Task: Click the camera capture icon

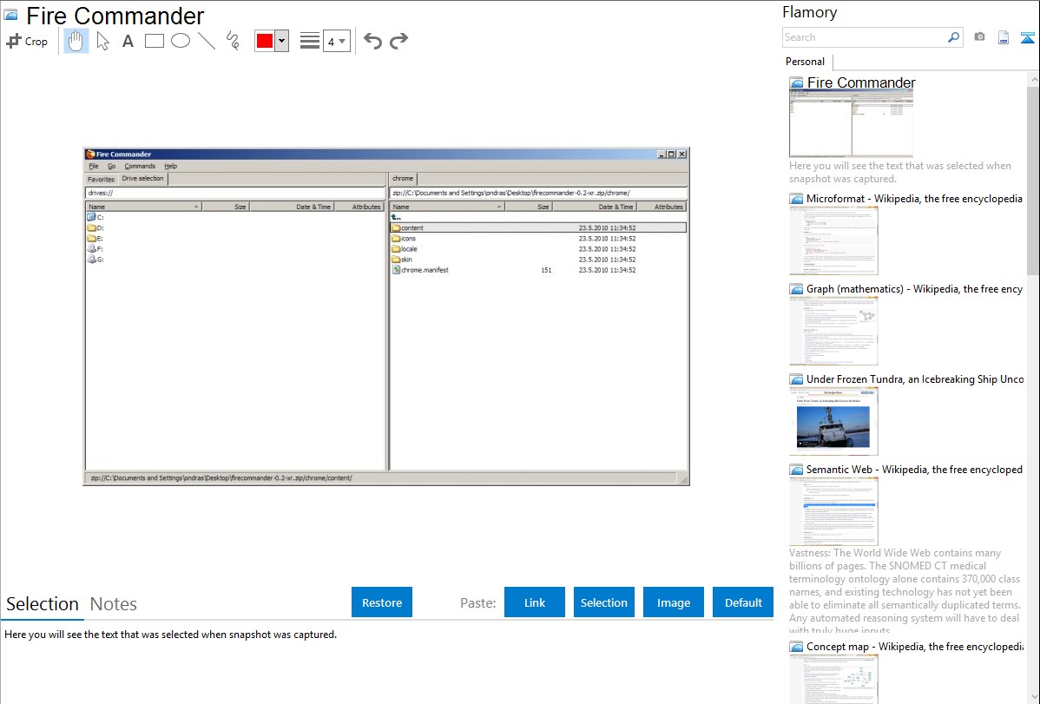Action: [x=979, y=37]
